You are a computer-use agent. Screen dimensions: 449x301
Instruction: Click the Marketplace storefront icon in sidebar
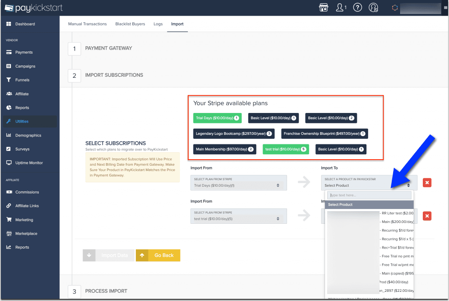(9, 233)
